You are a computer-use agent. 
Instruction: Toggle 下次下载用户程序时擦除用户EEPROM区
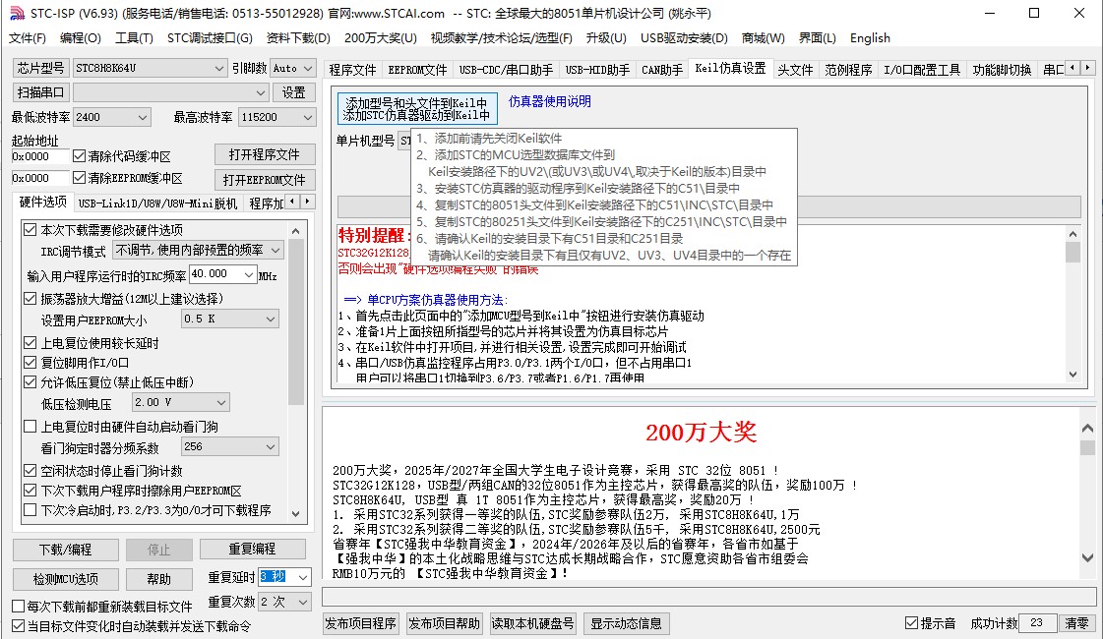[x=31, y=490]
